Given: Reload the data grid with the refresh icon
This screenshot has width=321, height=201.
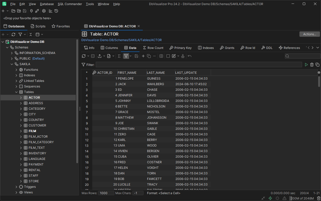Looking at the screenshot, I should (84, 56).
